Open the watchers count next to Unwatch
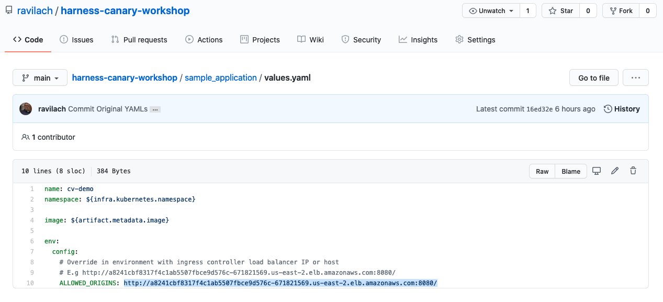The image size is (663, 302). click(x=527, y=10)
